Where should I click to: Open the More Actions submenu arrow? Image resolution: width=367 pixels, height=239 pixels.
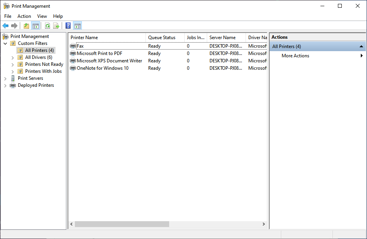point(362,56)
